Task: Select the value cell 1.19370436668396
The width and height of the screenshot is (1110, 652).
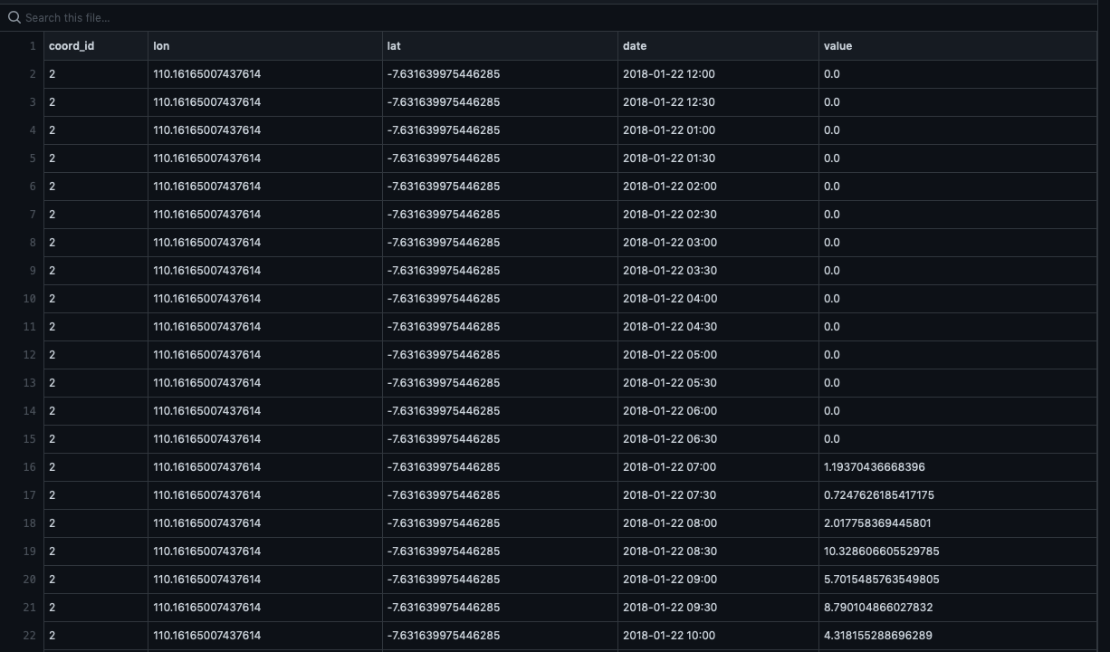Action: click(874, 467)
